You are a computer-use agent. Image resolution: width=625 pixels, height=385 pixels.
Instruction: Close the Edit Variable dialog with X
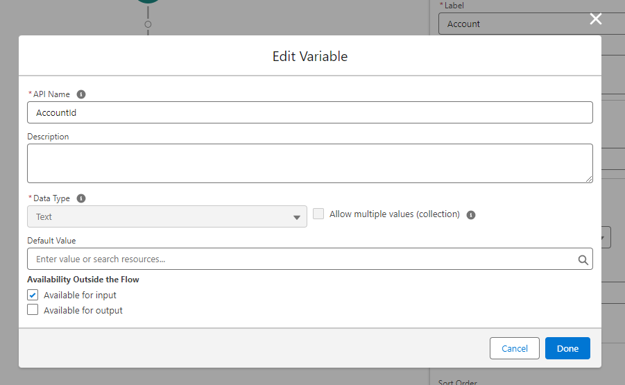[x=595, y=19]
